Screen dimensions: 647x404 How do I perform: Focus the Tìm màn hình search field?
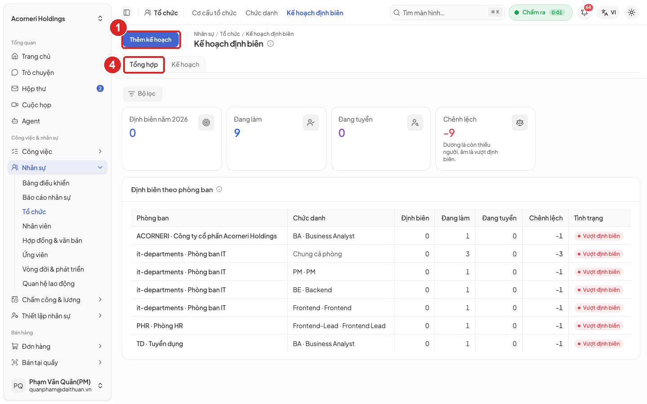click(x=447, y=13)
